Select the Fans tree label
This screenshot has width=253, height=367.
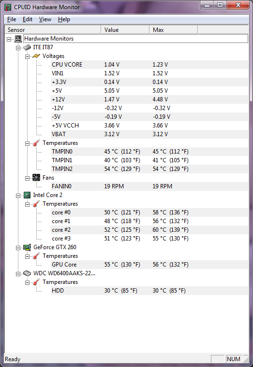coord(48,178)
